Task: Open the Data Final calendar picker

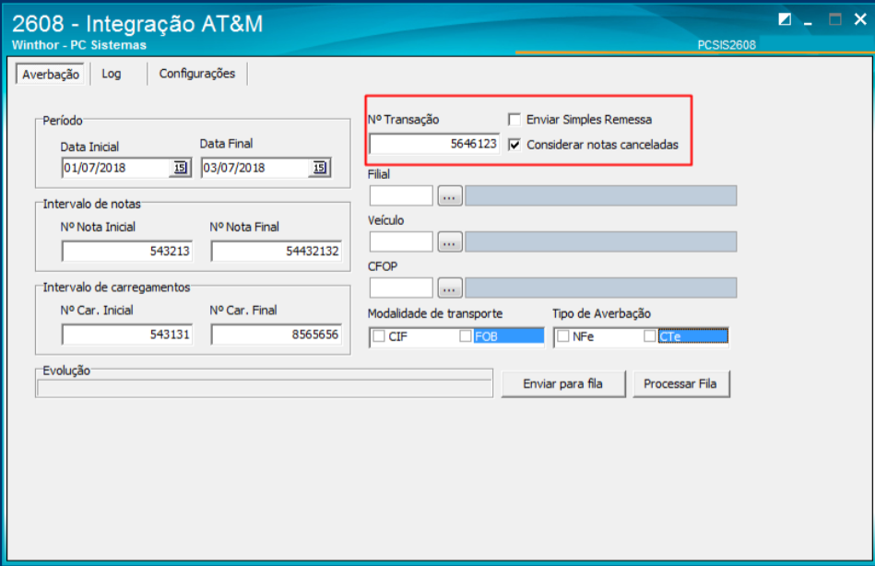Action: pyautogui.click(x=319, y=168)
